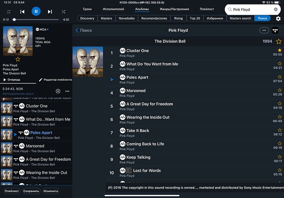Skip to previous track

[x=22, y=12]
